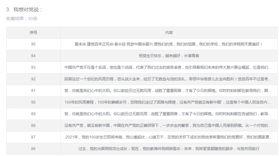Select row number 86 cell

tap(33, 149)
